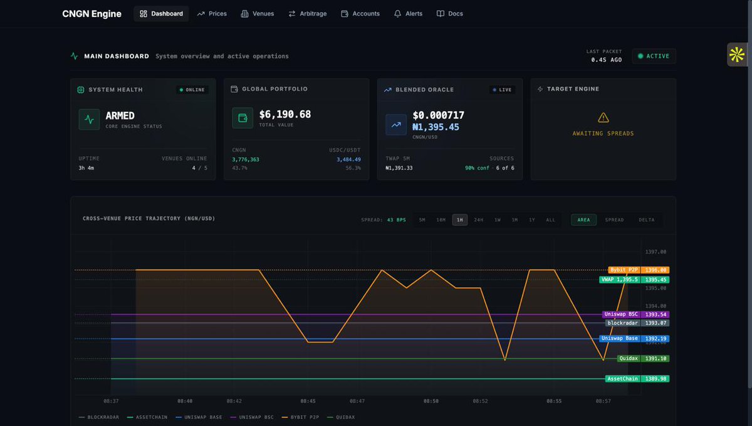Screen dimensions: 752x426
Task: Click the Dashboard grid icon
Action: [x=144, y=14]
